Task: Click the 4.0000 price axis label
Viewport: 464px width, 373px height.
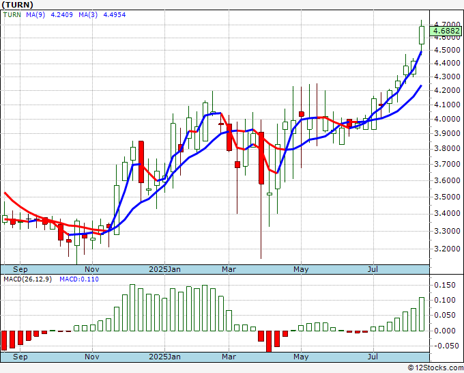Action: [x=447, y=119]
